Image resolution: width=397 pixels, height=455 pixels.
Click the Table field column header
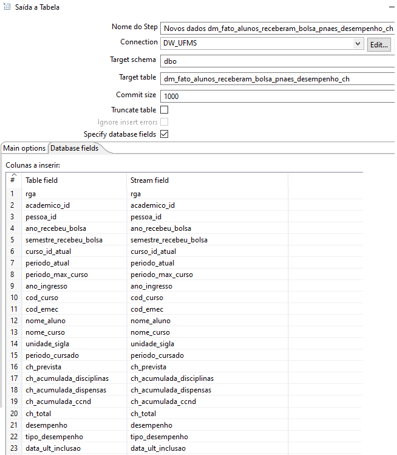tap(74, 180)
